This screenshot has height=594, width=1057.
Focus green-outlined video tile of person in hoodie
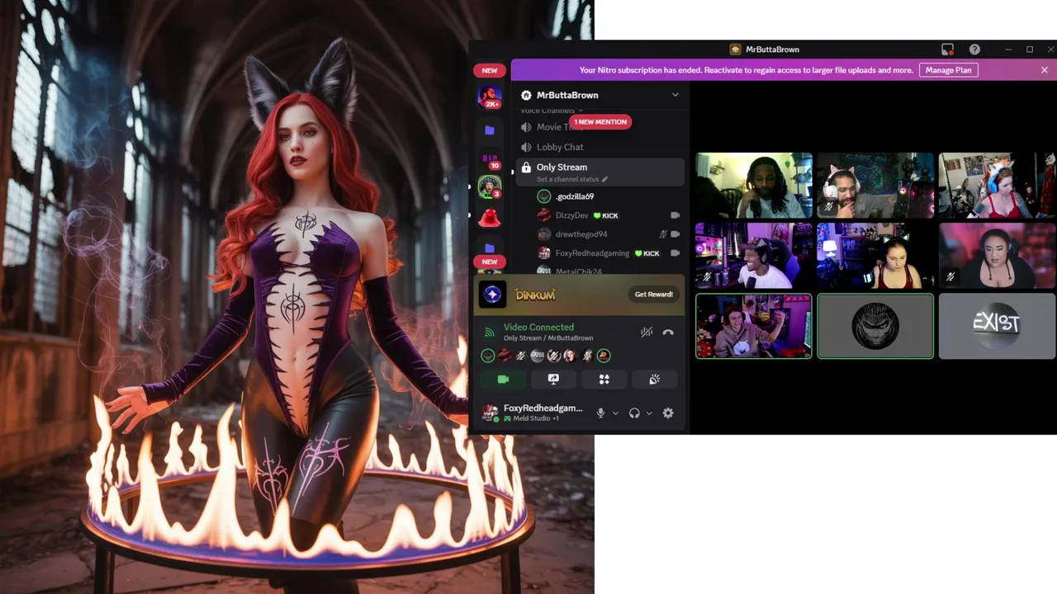click(753, 326)
